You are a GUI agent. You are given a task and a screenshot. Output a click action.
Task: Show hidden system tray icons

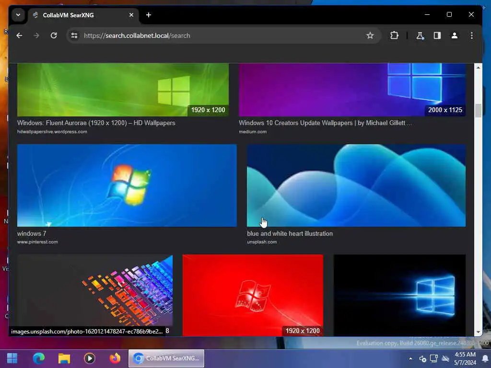click(410, 358)
